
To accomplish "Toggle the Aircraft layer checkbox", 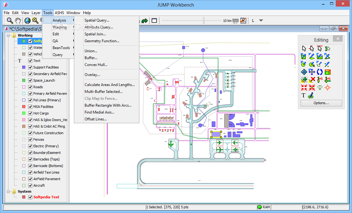I will coord(30,185).
